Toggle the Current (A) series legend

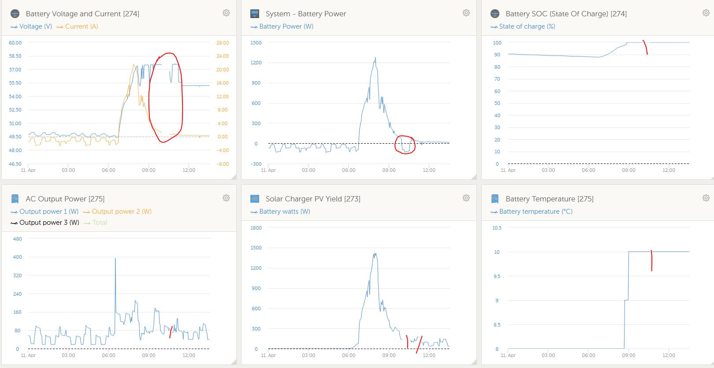click(77, 26)
